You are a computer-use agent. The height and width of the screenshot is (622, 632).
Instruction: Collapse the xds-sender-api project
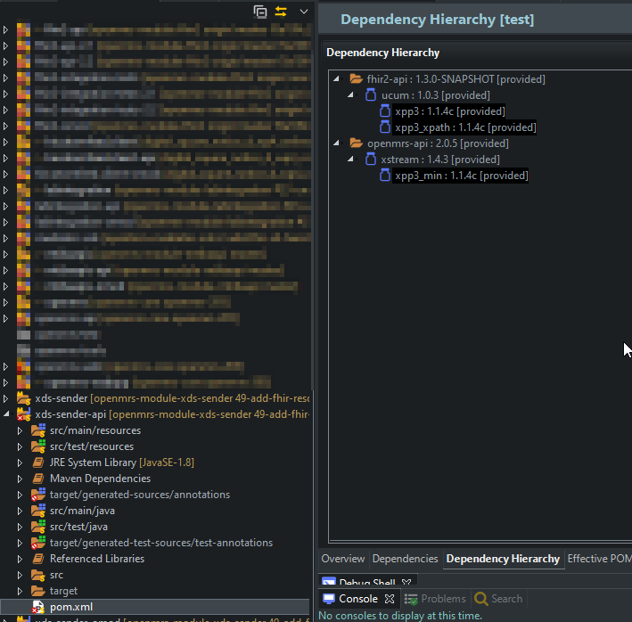pos(5,414)
